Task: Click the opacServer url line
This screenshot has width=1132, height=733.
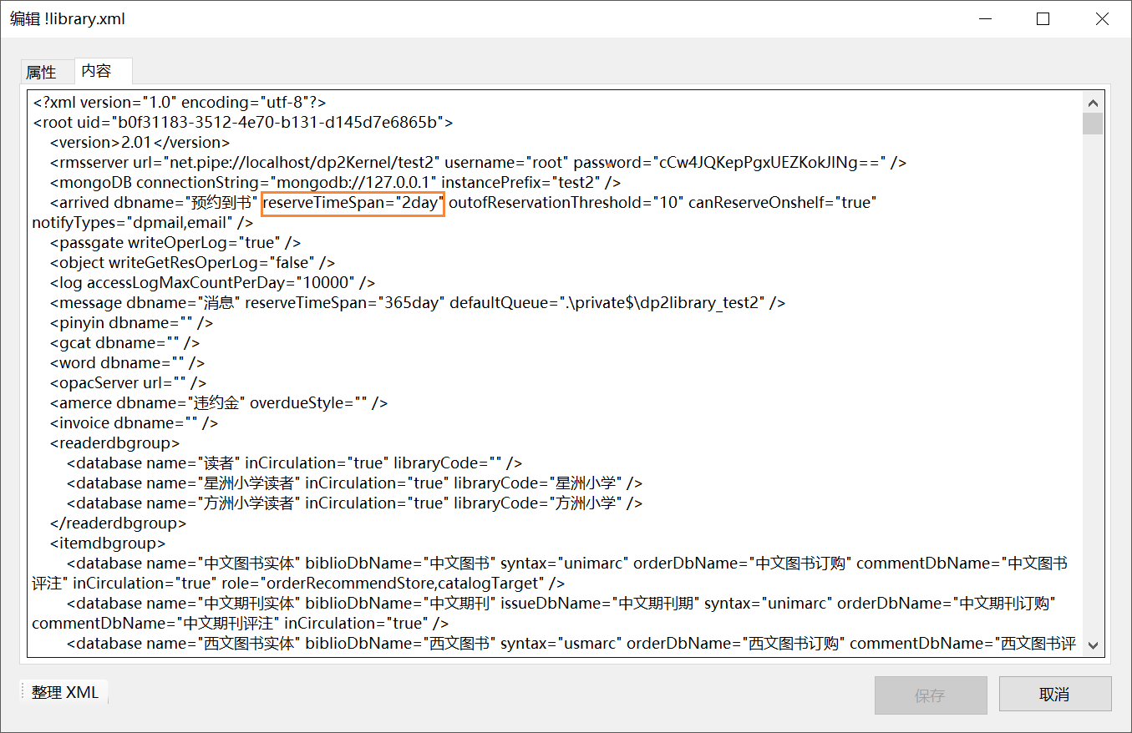Action: 128,382
